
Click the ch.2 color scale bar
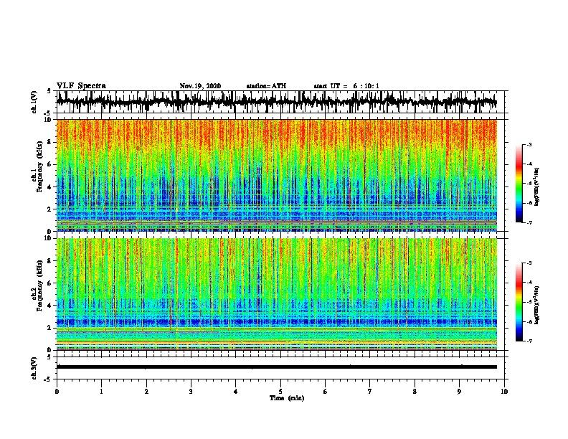tap(519, 302)
